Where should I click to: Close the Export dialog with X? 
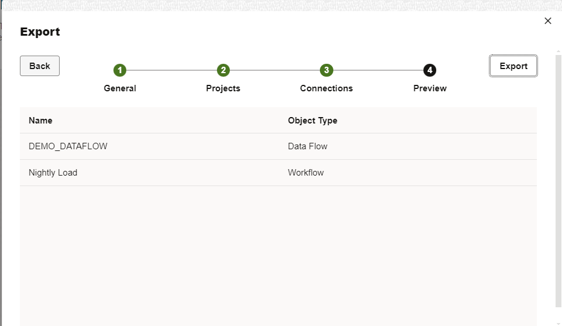pyautogui.click(x=548, y=21)
